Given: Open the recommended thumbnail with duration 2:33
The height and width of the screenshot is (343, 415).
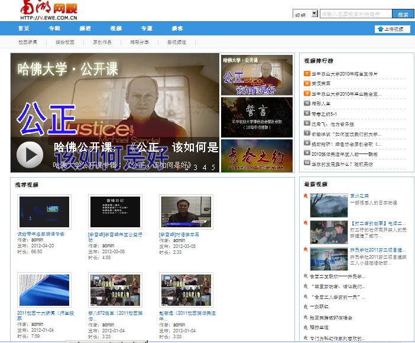Looking at the screenshot, I should pyautogui.click(x=186, y=212).
